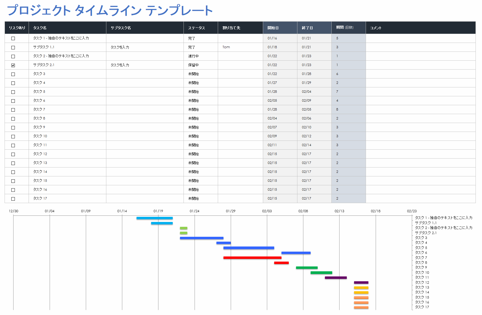Tick the risk checkbox for タスク 3
The width and height of the screenshot is (482, 315).
[x=13, y=74]
